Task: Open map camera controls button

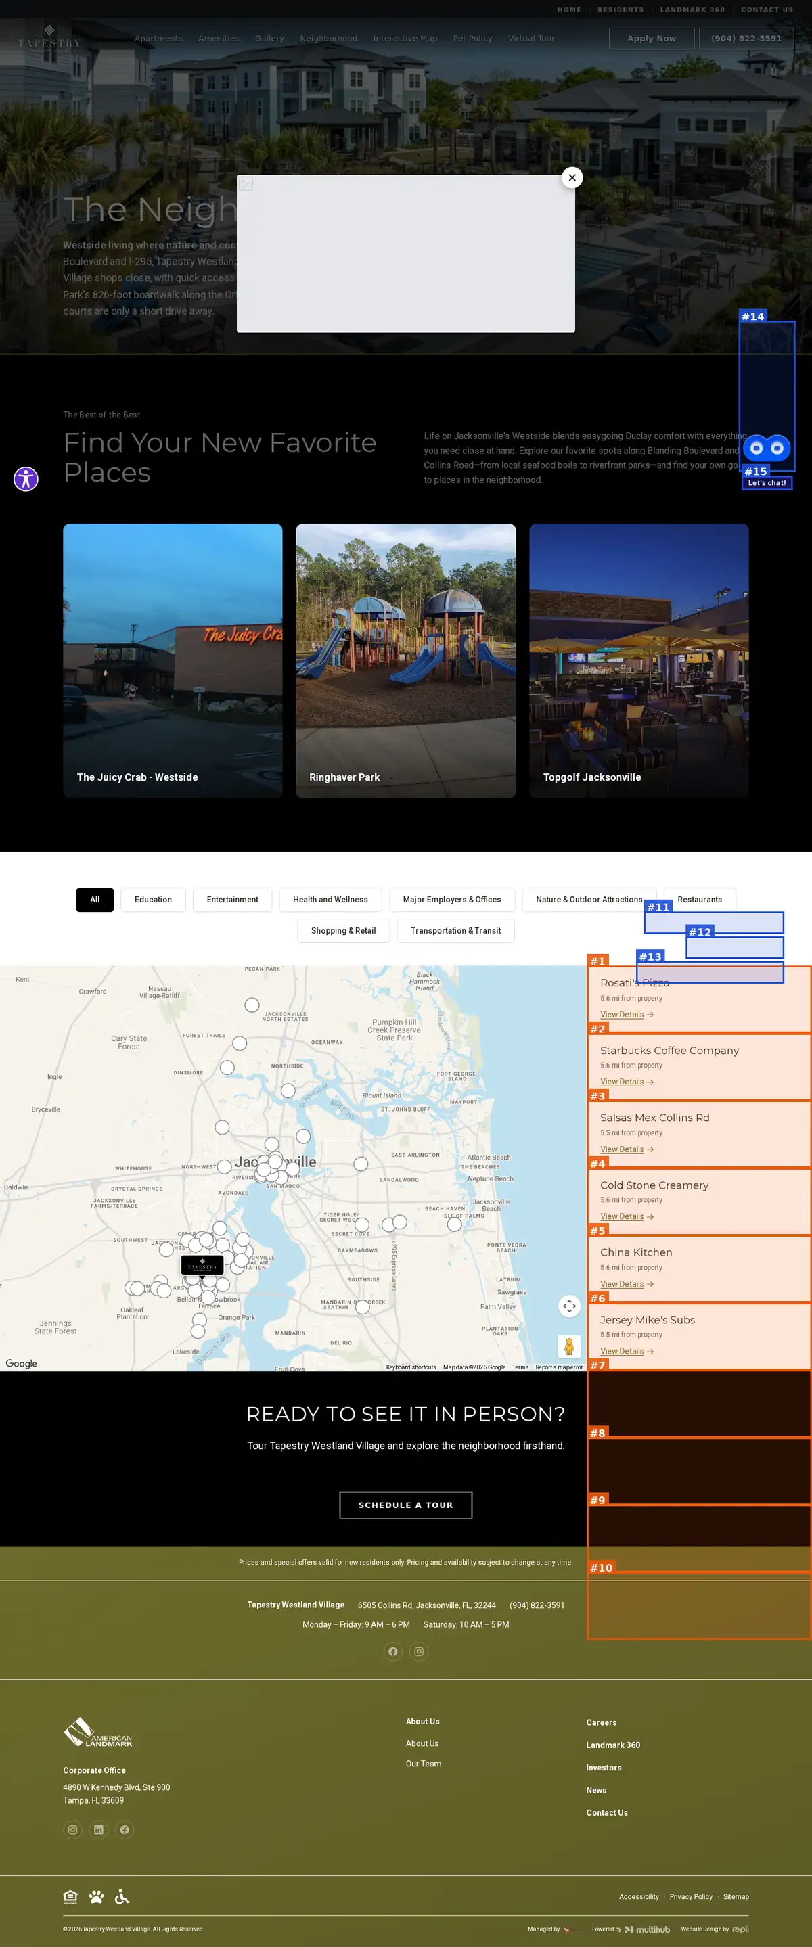Action: click(569, 1305)
